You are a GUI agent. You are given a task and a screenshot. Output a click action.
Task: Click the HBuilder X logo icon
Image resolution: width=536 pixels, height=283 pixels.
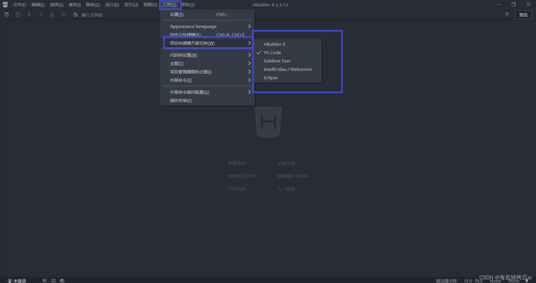(5, 5)
